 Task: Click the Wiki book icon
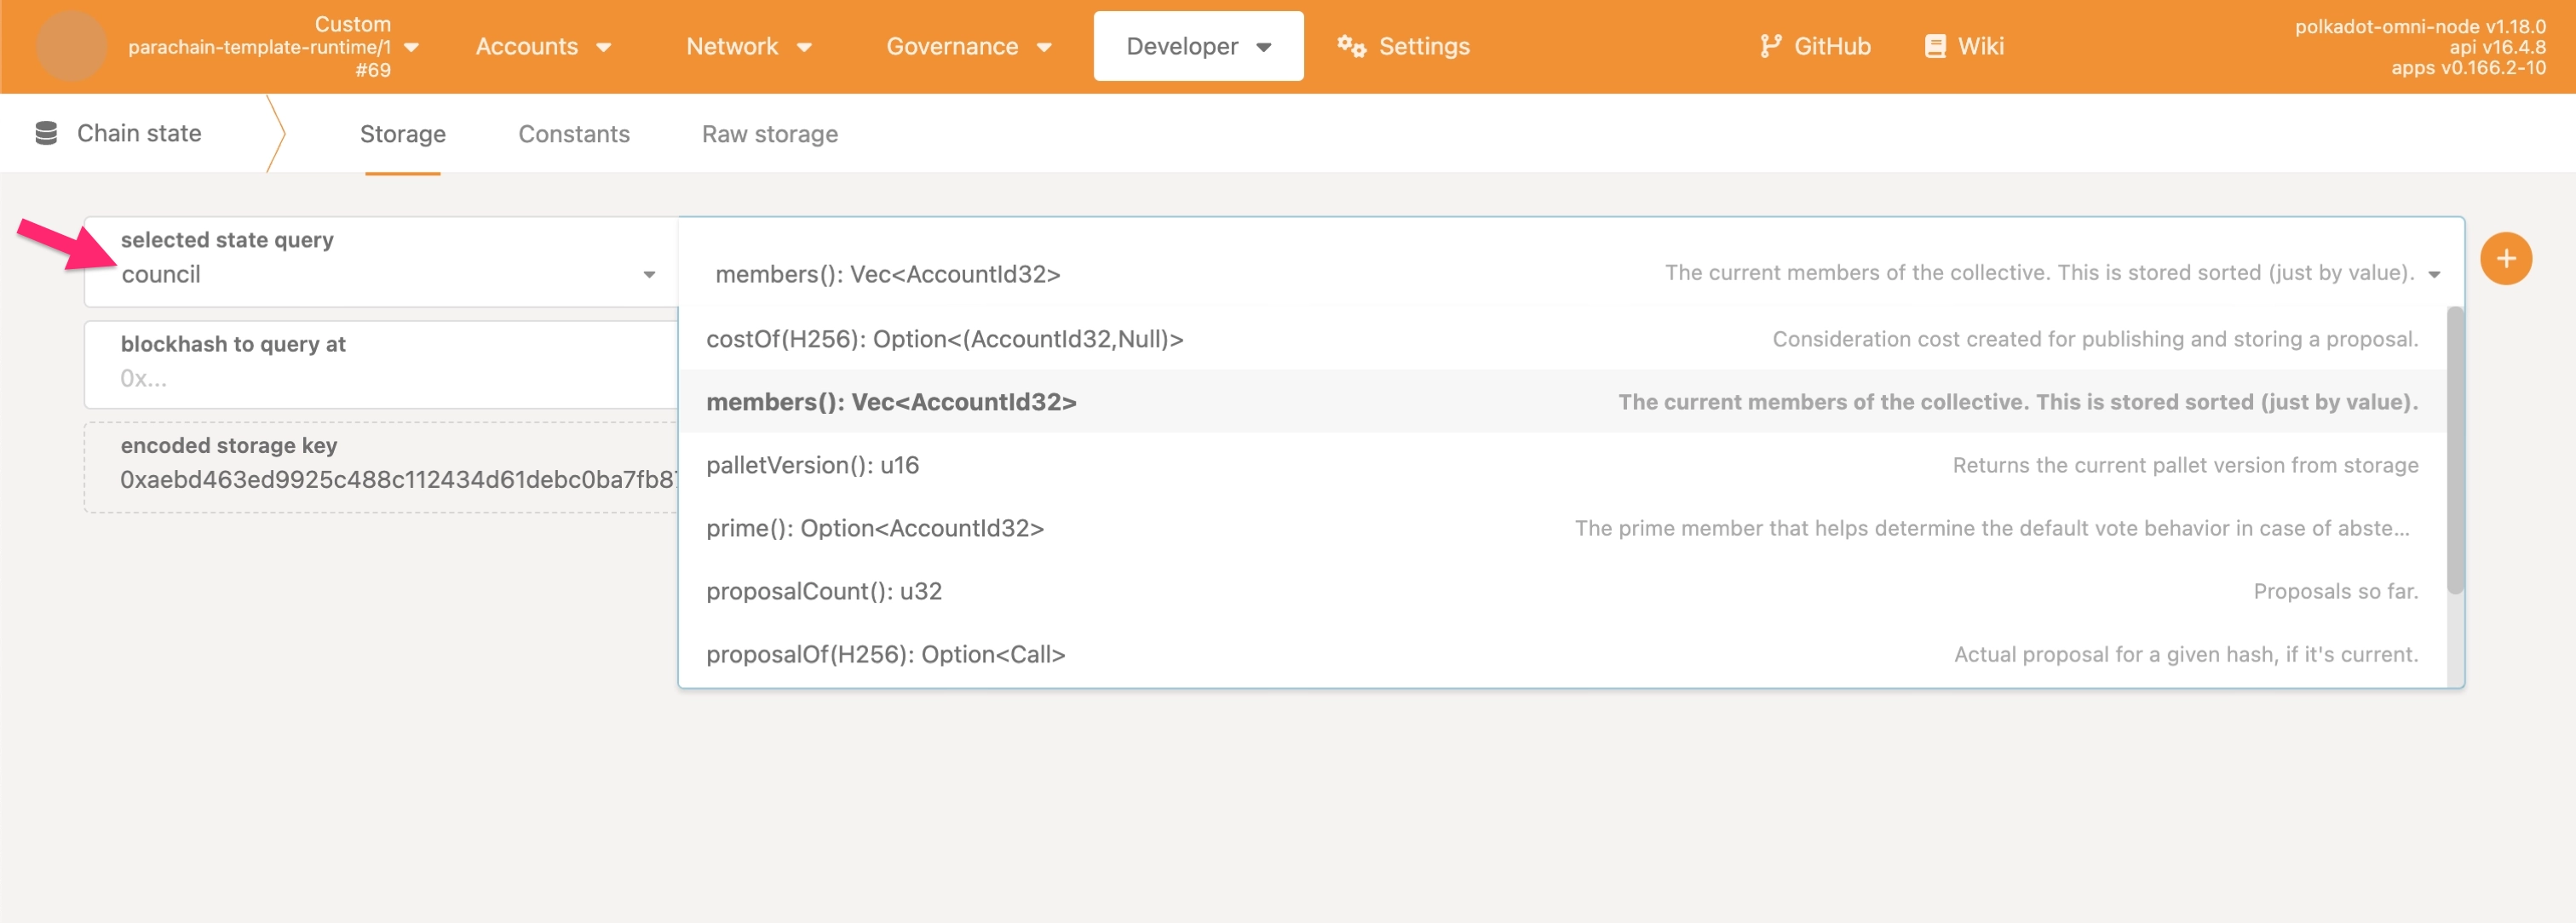tap(1935, 46)
